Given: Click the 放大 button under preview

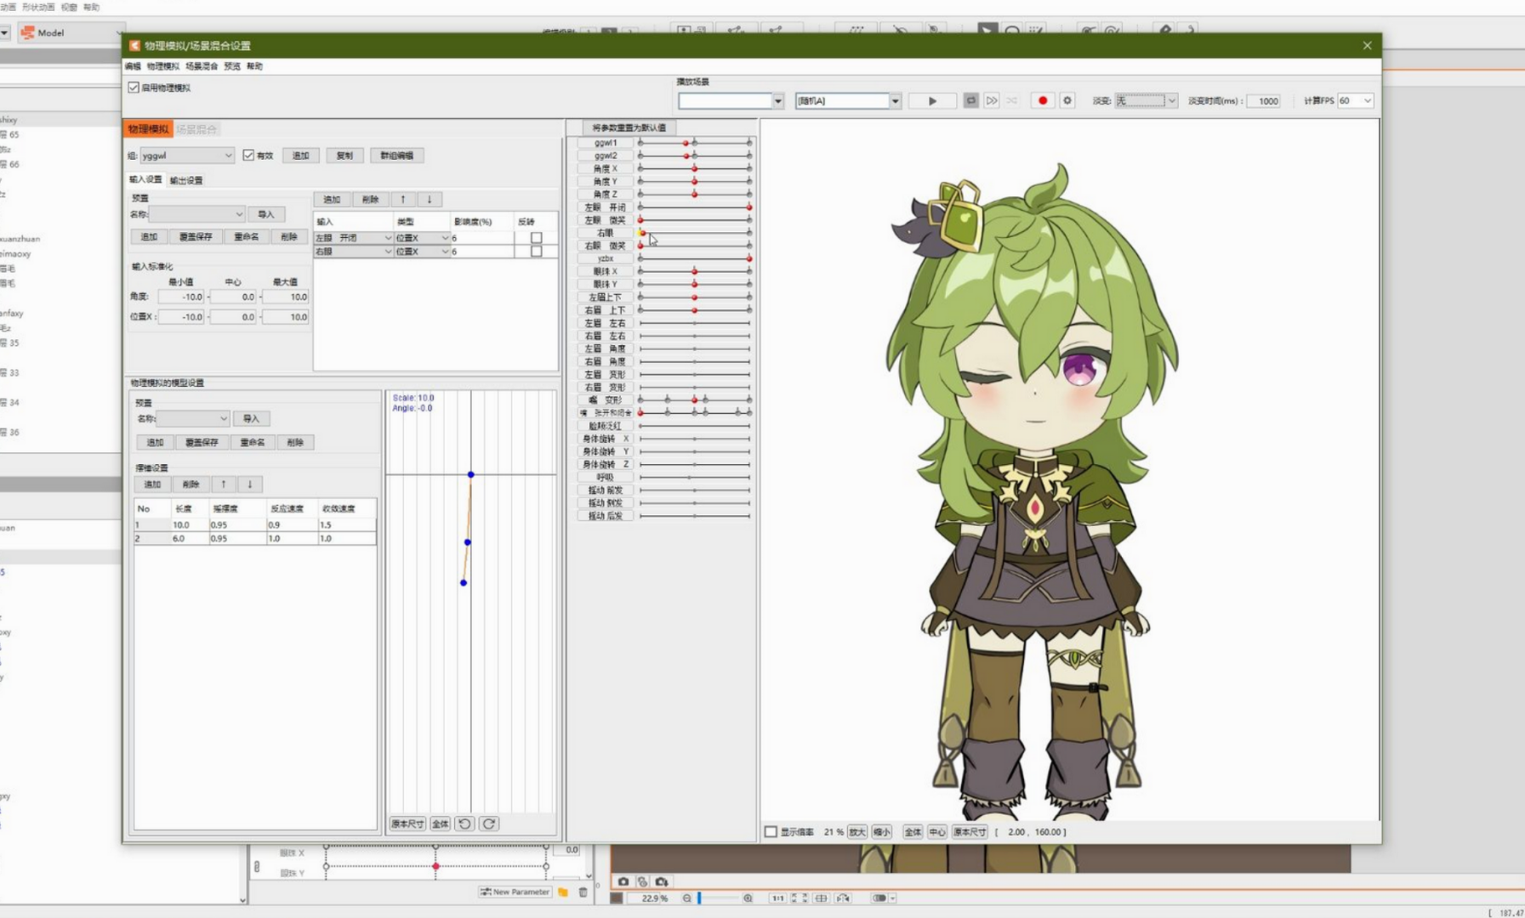Looking at the screenshot, I should pos(857,832).
